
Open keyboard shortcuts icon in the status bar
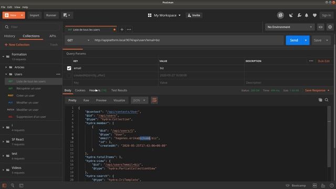click(323, 185)
